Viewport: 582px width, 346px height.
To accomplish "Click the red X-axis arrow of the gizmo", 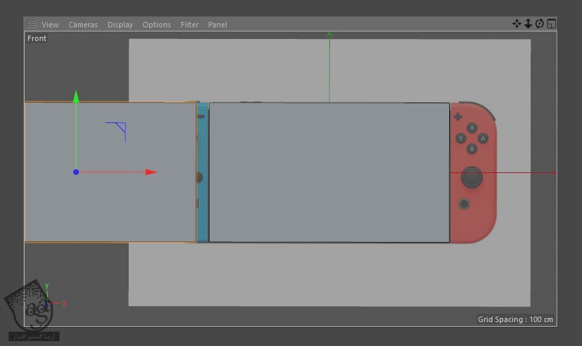I will [x=151, y=172].
